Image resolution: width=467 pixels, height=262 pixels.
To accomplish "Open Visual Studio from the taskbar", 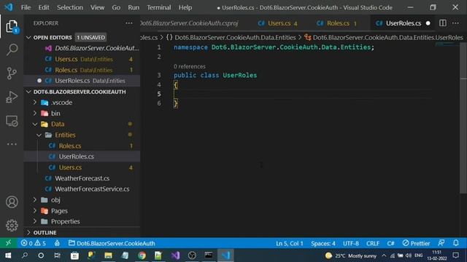I will click(x=175, y=255).
